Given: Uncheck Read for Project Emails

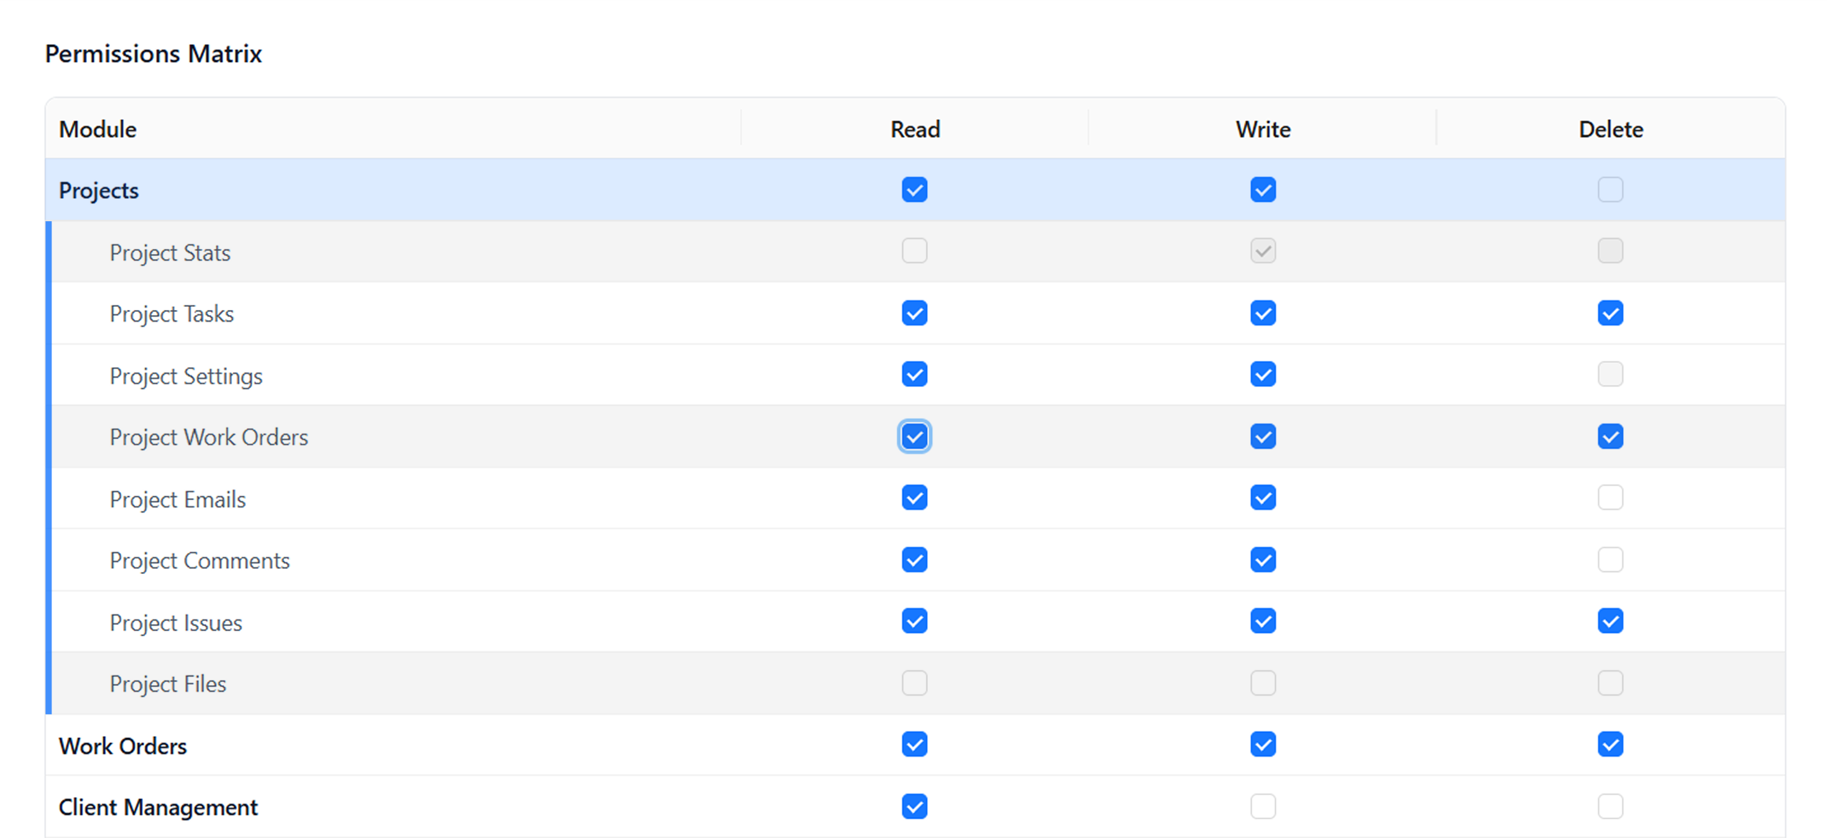Looking at the screenshot, I should tap(914, 498).
